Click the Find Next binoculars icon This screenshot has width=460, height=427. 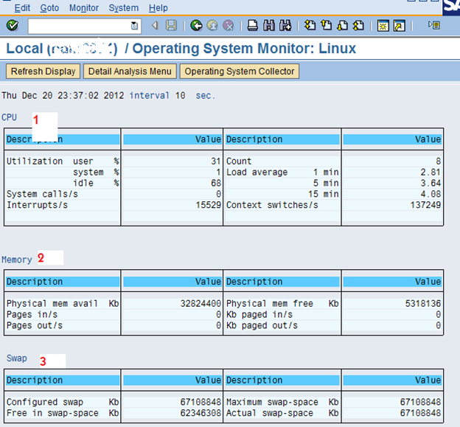tap(285, 26)
